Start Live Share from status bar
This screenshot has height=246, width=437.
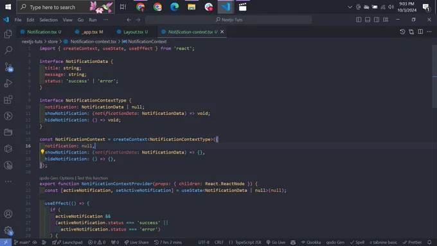click(136, 242)
